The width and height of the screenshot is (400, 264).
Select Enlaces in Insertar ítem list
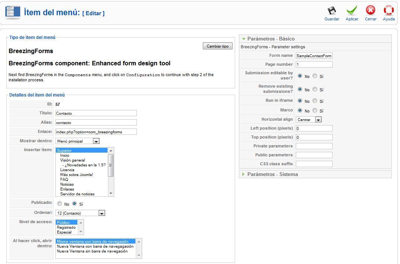click(x=81, y=189)
